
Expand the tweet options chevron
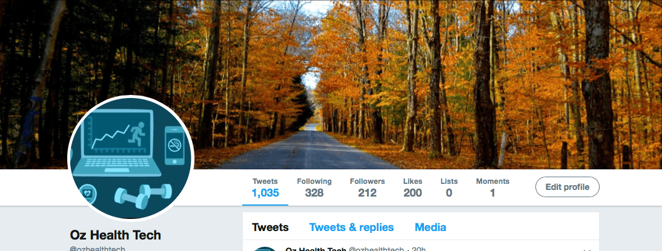(586, 250)
